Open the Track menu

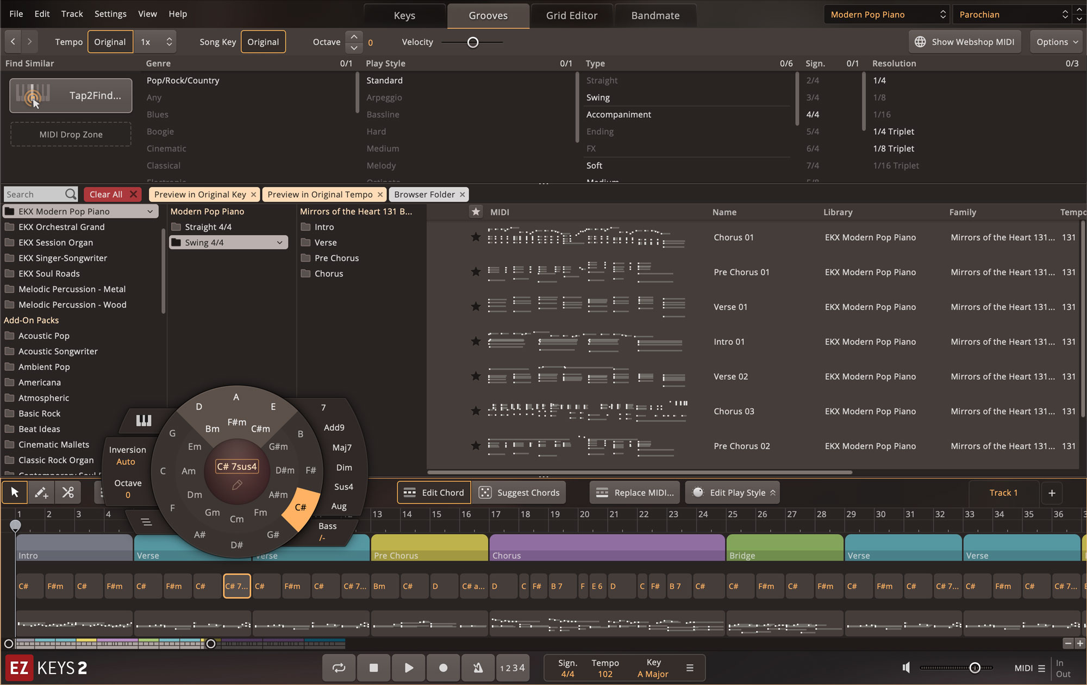(x=72, y=14)
